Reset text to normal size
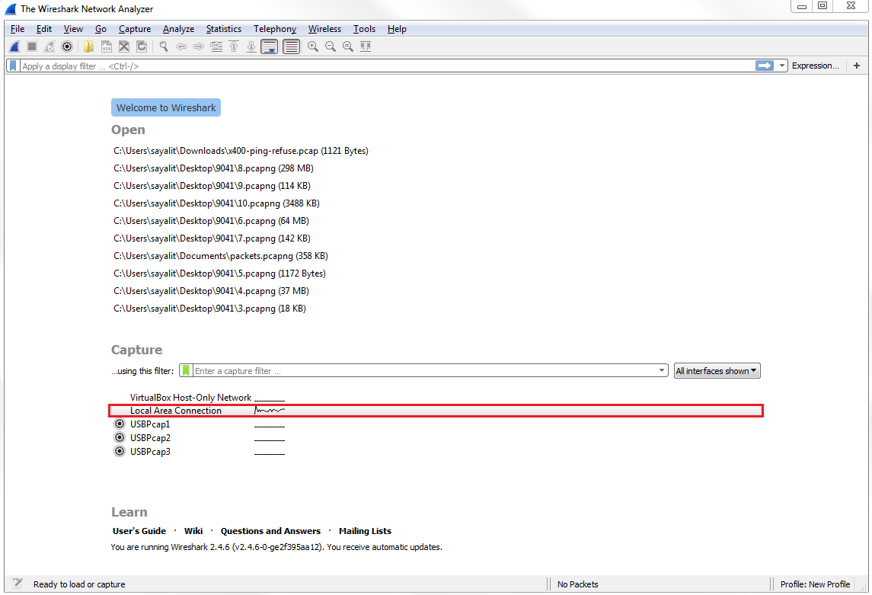Viewport: 872px width, 595px height. pos(348,46)
